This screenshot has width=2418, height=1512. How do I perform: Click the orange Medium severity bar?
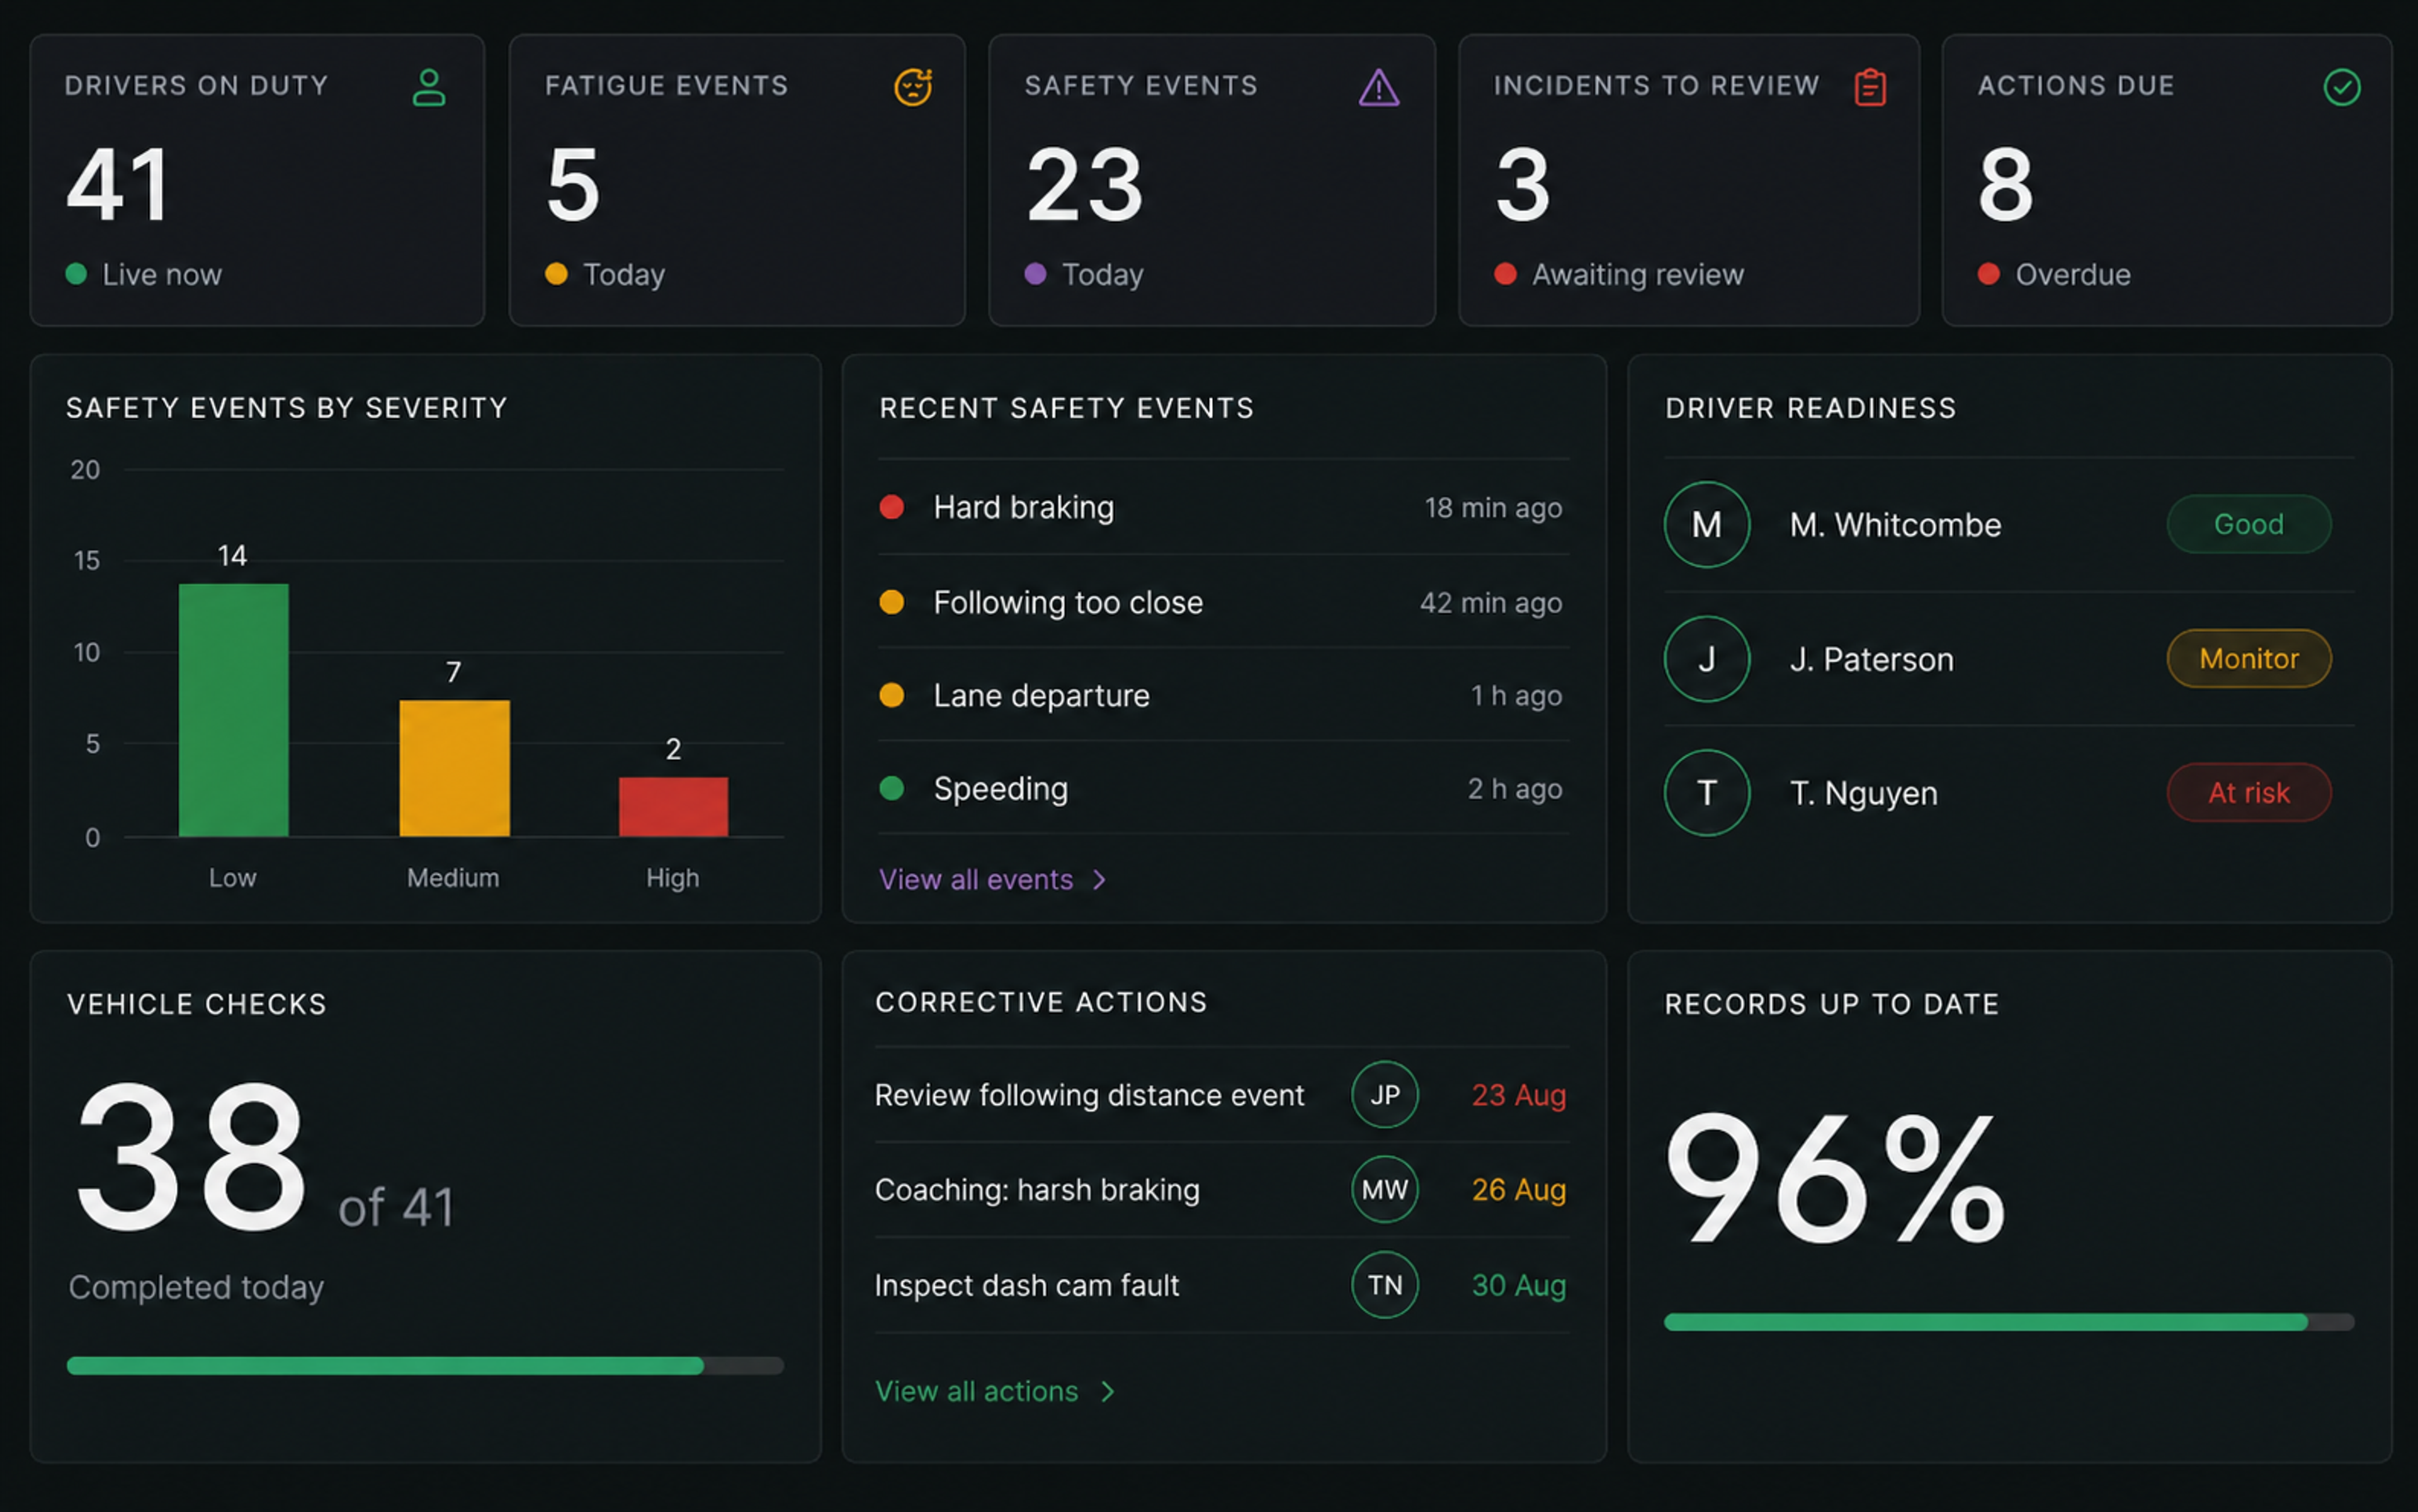click(454, 767)
